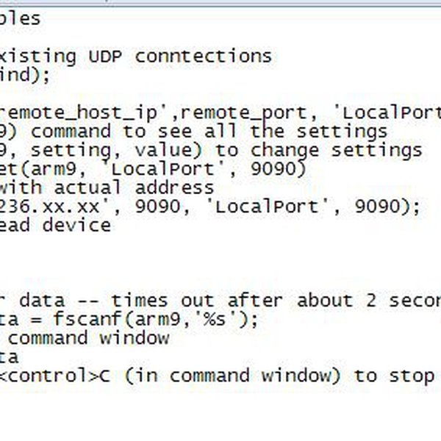
Task: Click the word change in the comment
Action: 284,151
